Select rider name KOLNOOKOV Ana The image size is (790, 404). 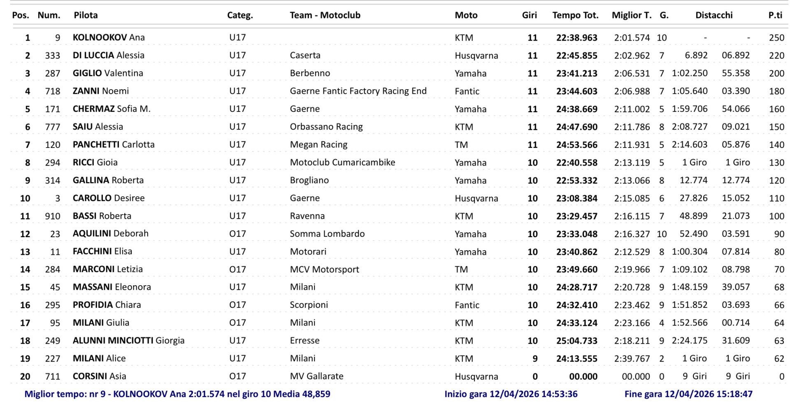click(x=109, y=37)
